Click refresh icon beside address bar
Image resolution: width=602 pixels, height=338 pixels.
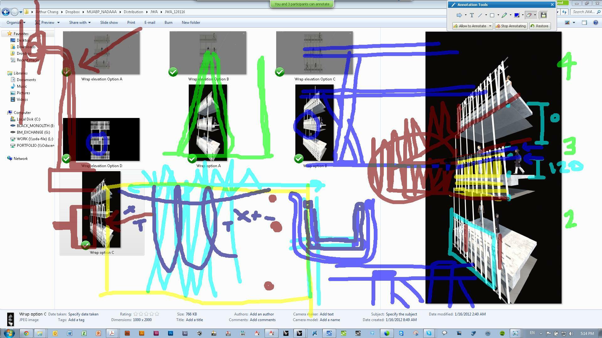point(564,12)
